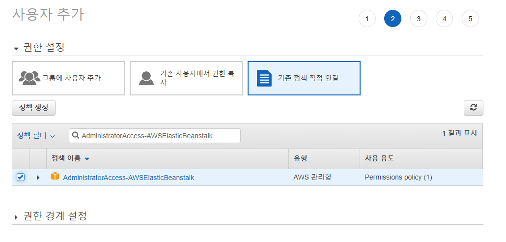Image resolution: width=506 pixels, height=242 pixels.
Task: Click the 정책 생성 button
Action: click(33, 108)
